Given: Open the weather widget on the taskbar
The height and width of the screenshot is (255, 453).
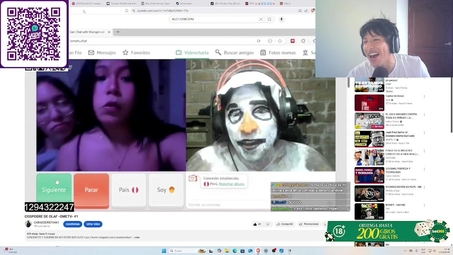Looking at the screenshot, I should (x=10, y=251).
